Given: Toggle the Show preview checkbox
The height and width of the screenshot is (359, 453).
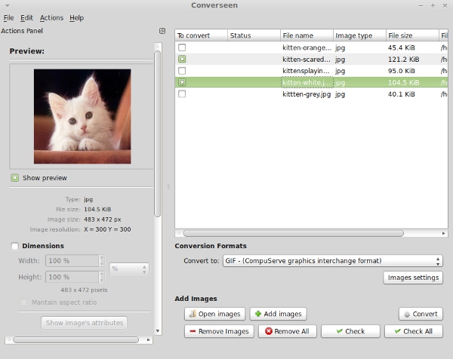Looking at the screenshot, I should [x=15, y=178].
